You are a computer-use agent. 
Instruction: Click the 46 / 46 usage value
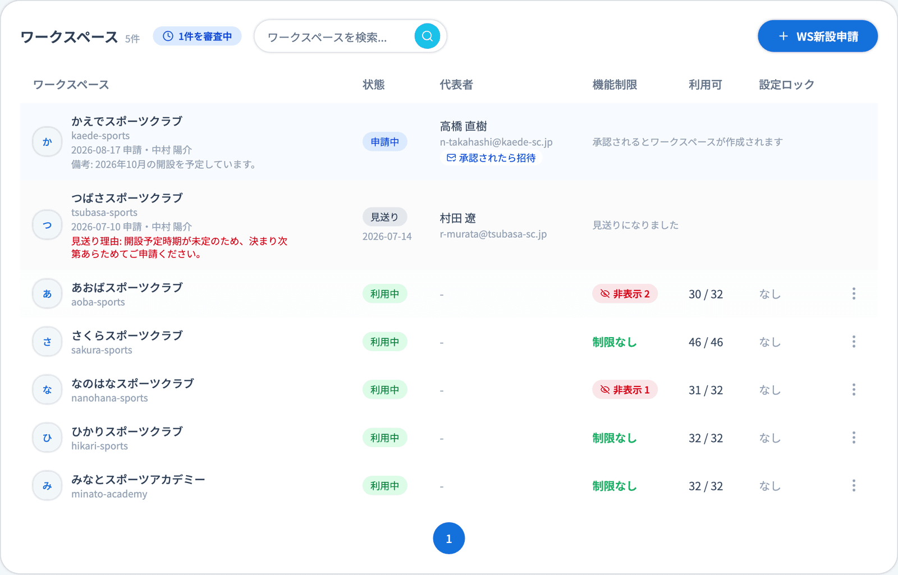click(706, 342)
